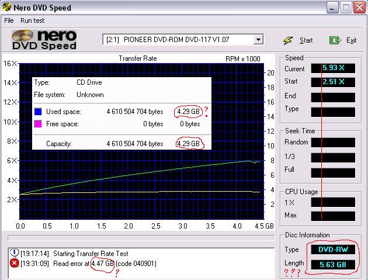This screenshot has height=280, width=368.
Task: Expand the drive selection dropdown arrow
Action: [x=258, y=40]
